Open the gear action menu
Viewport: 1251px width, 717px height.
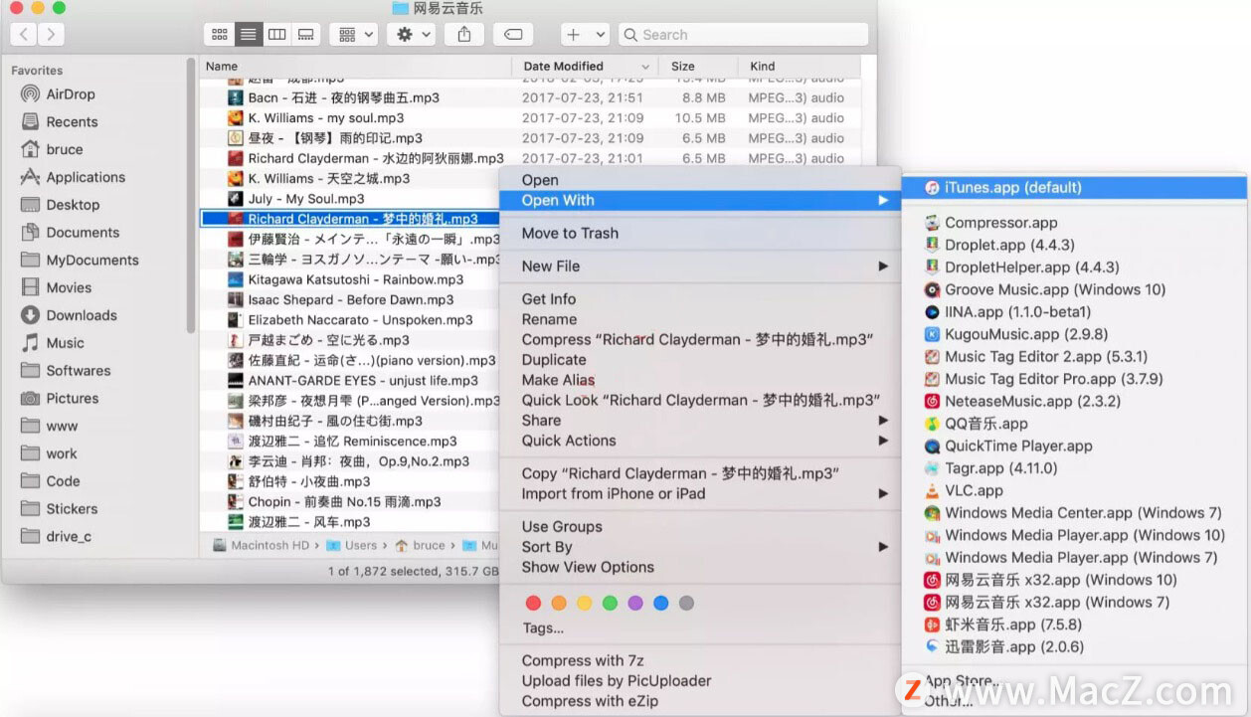pos(412,34)
